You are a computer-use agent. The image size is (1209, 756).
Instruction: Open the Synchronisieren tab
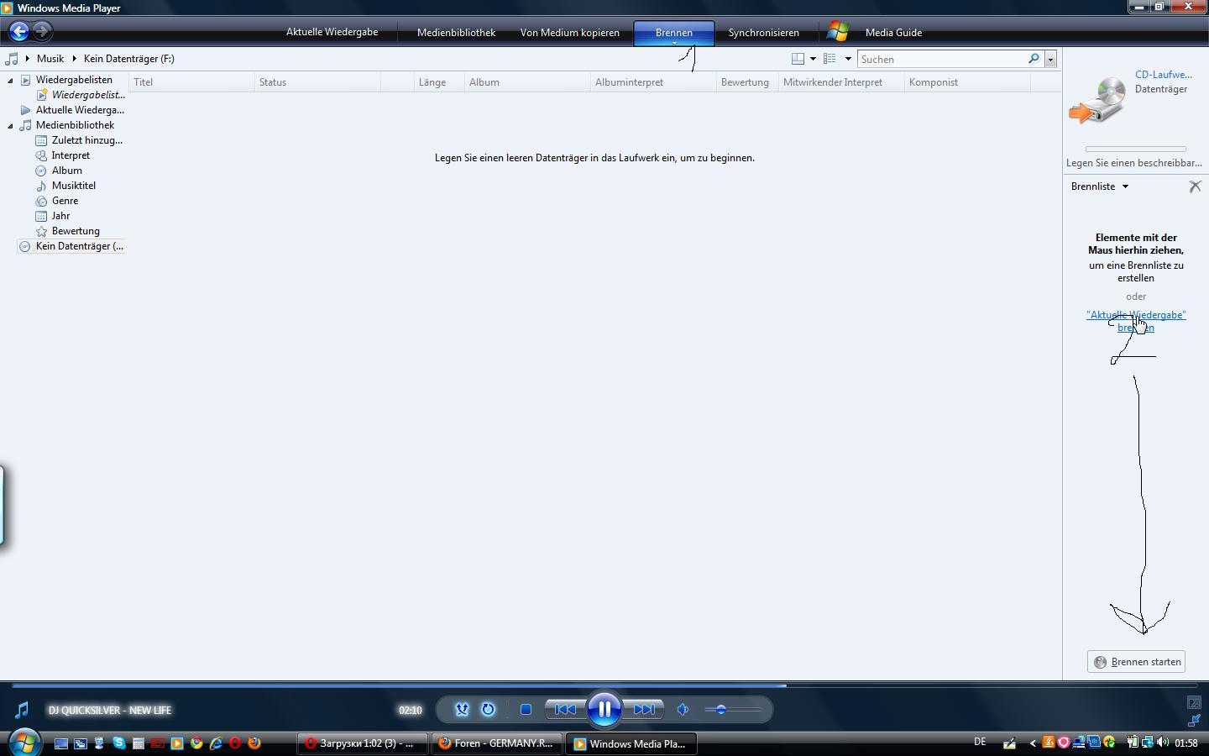pos(763,33)
